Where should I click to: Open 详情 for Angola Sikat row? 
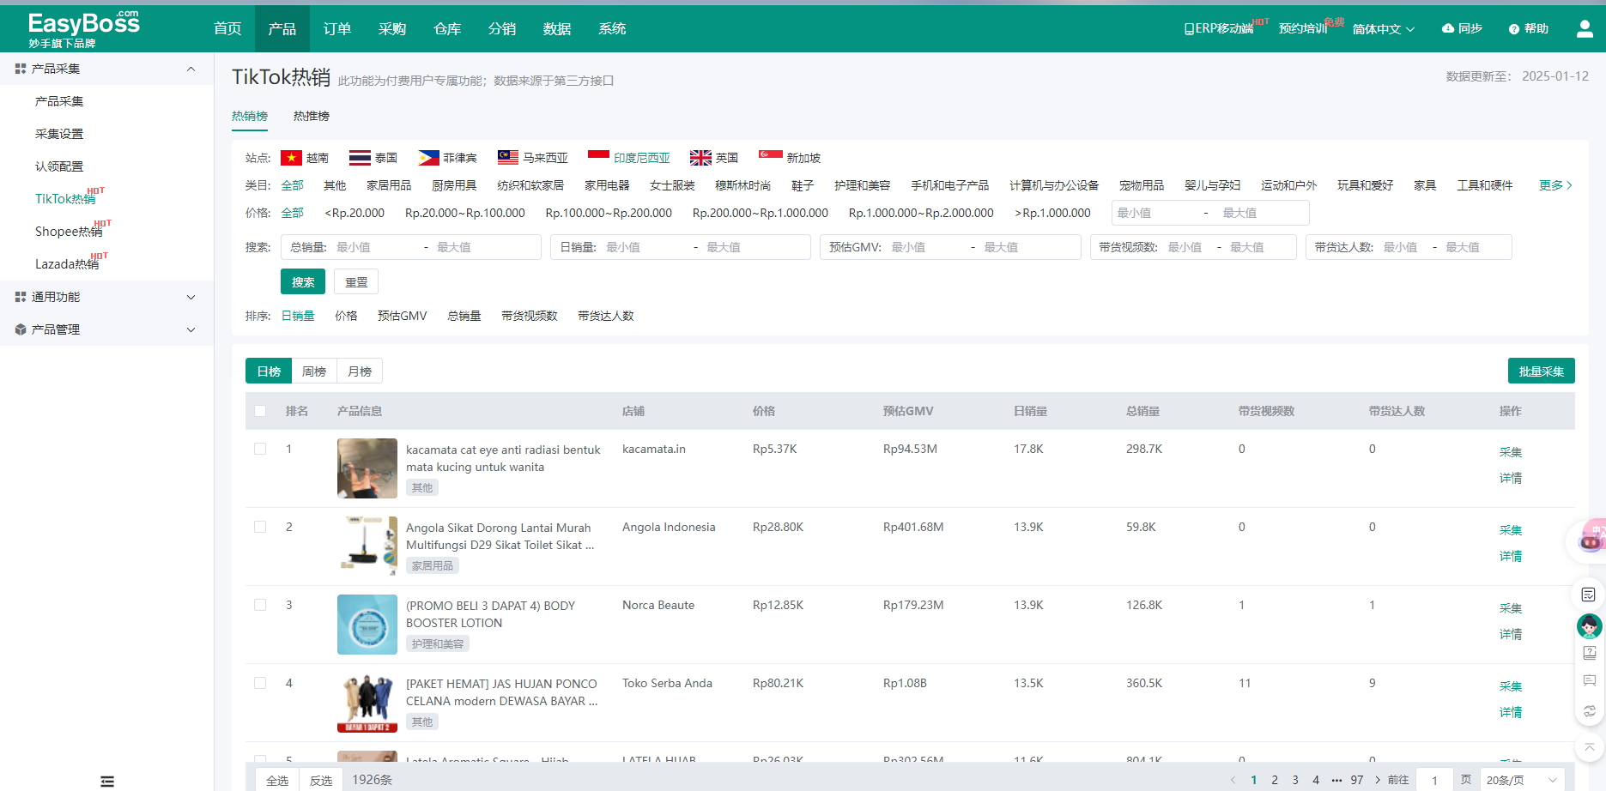1511,556
